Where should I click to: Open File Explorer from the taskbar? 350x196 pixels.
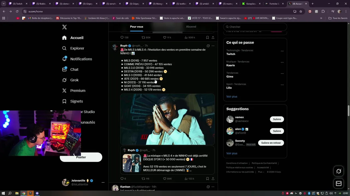17,193
